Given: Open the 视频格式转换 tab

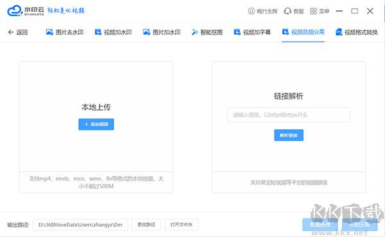Looking at the screenshot, I should tap(357, 32).
